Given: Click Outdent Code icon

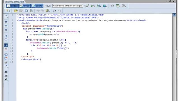Looking at the screenshot, I should pos(6,76).
